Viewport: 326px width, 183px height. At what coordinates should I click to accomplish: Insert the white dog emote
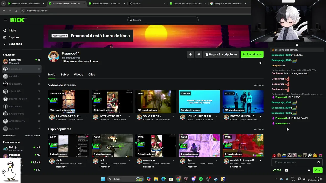(x=289, y=155)
